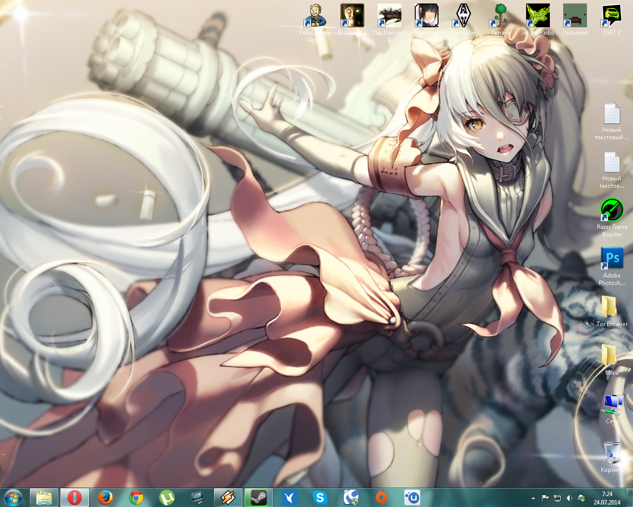The height and width of the screenshot is (507, 633).
Task: Click the Razer Game Booster shortcut
Action: [x=612, y=218]
